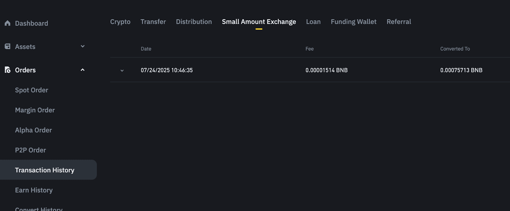Click the Orders icon in sidebar
510x211 pixels.
(8, 70)
